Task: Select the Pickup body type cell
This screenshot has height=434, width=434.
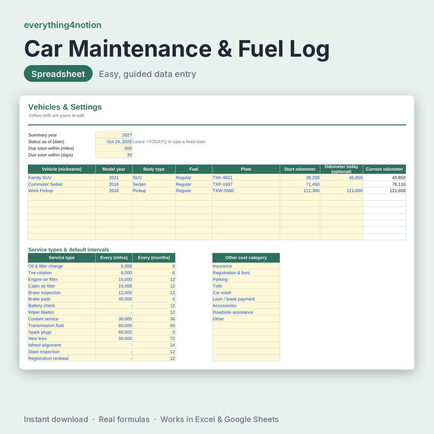Action: pyautogui.click(x=154, y=191)
